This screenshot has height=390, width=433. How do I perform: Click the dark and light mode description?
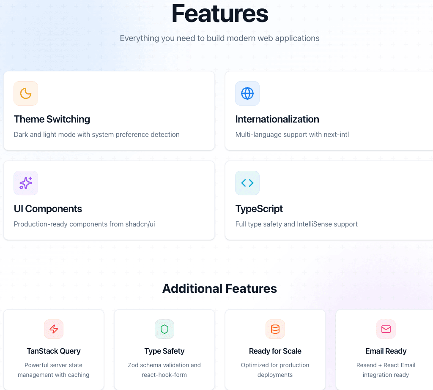pos(97,135)
